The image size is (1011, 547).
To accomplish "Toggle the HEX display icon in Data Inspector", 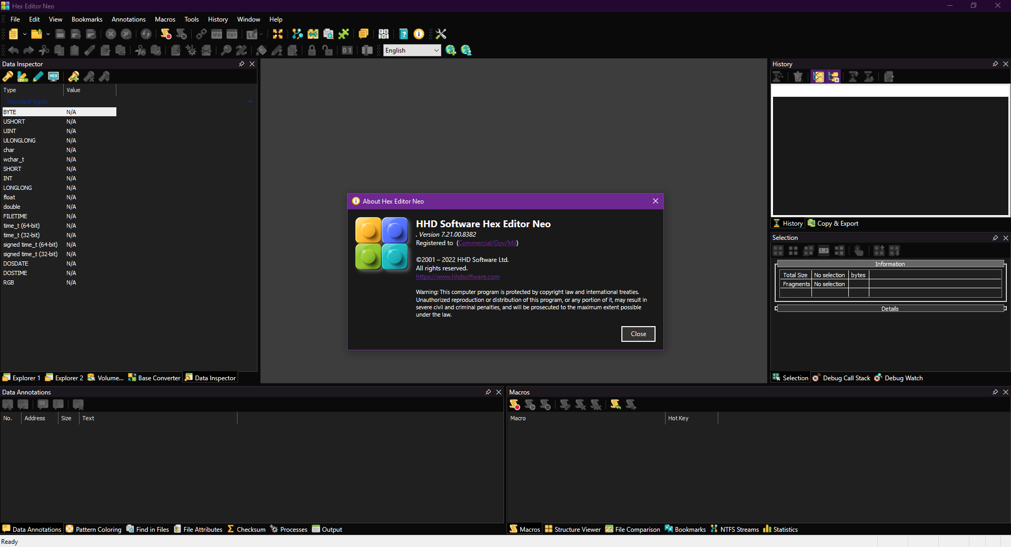I will click(x=53, y=77).
